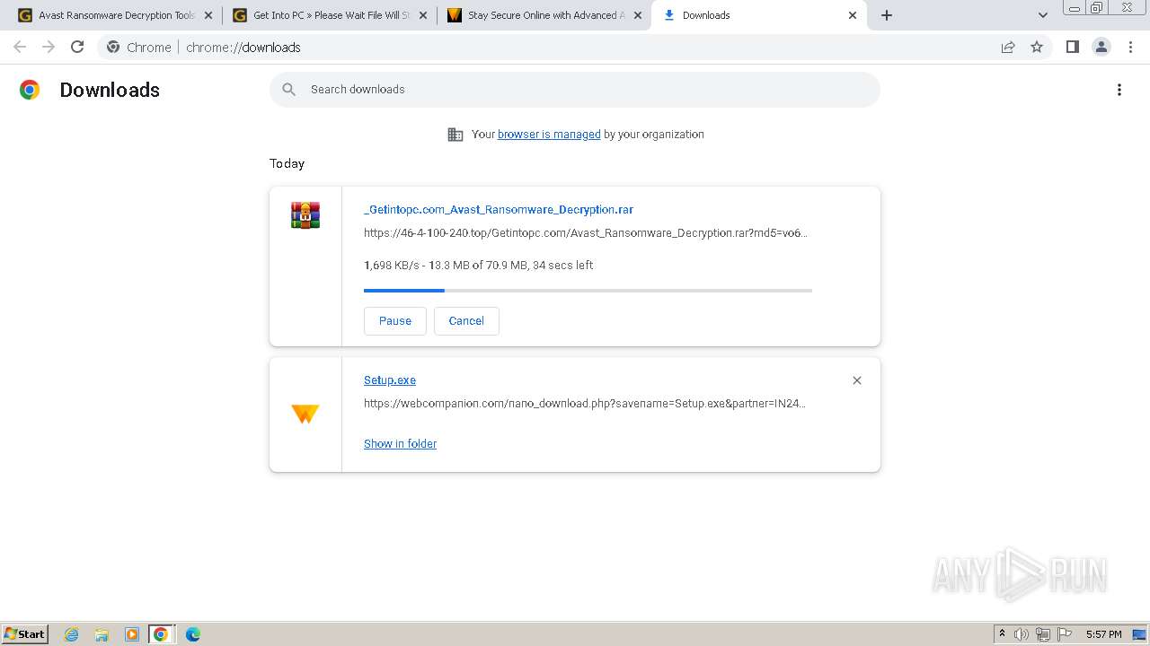Launch Microsoft Edge from taskbar
The height and width of the screenshot is (646, 1150).
coord(192,634)
